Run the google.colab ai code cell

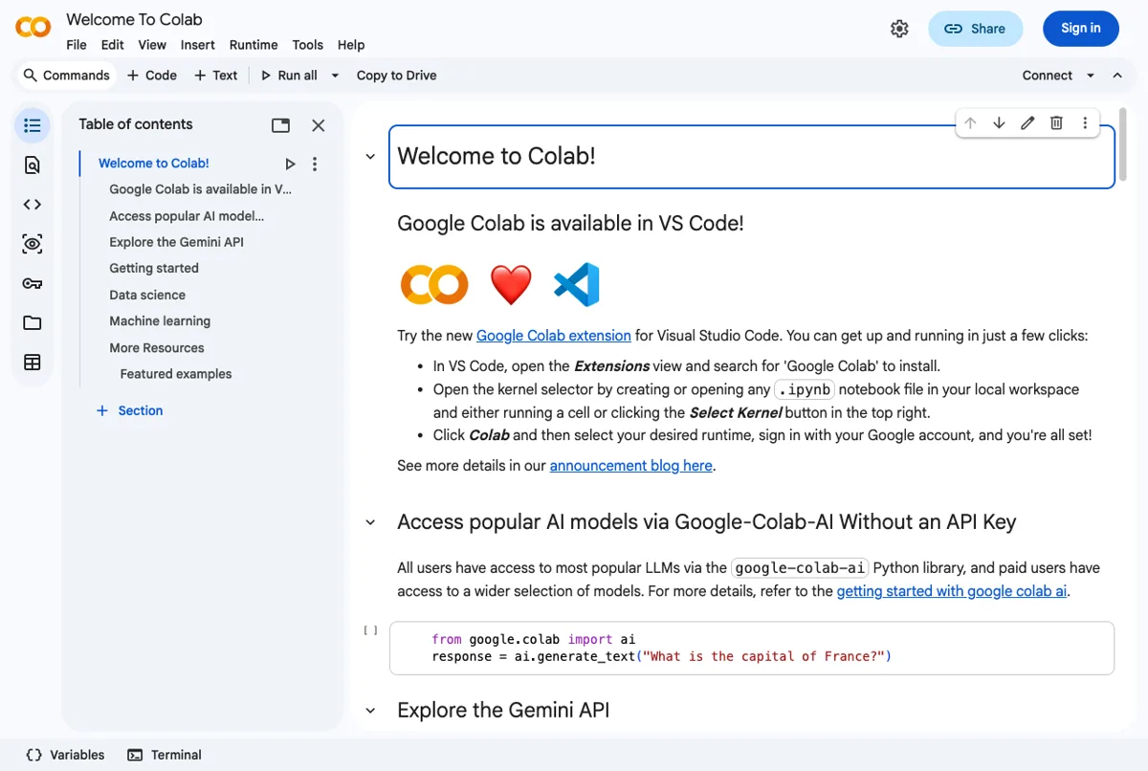[x=370, y=630]
